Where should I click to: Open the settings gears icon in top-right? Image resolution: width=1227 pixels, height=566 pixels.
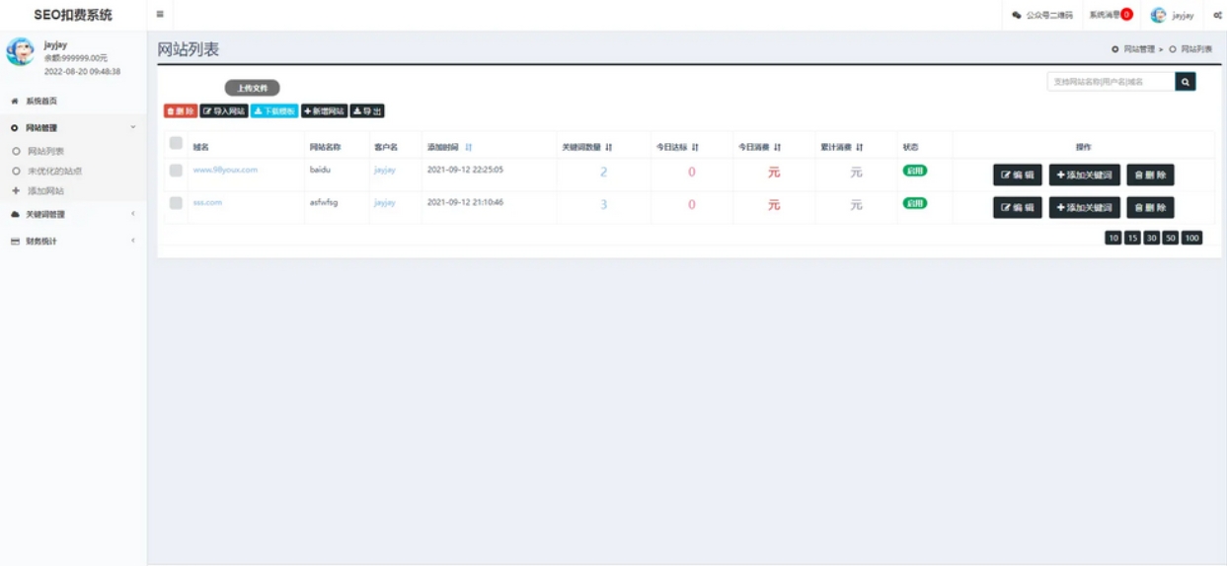1217,16
